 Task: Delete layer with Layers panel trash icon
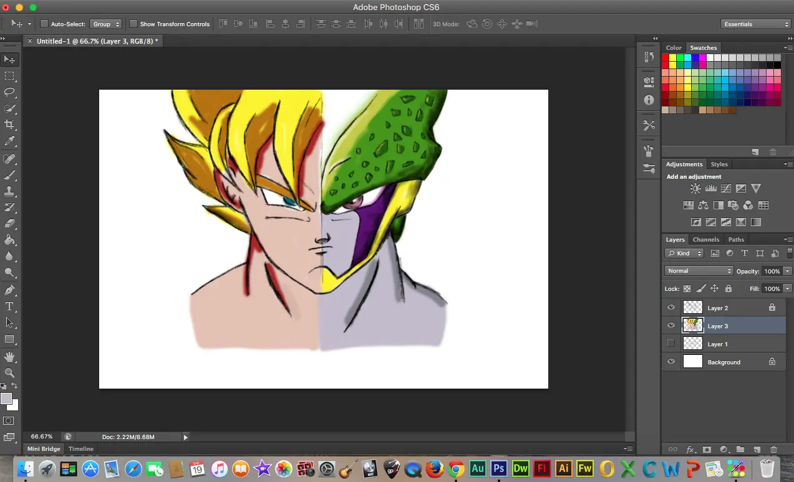coord(773,450)
